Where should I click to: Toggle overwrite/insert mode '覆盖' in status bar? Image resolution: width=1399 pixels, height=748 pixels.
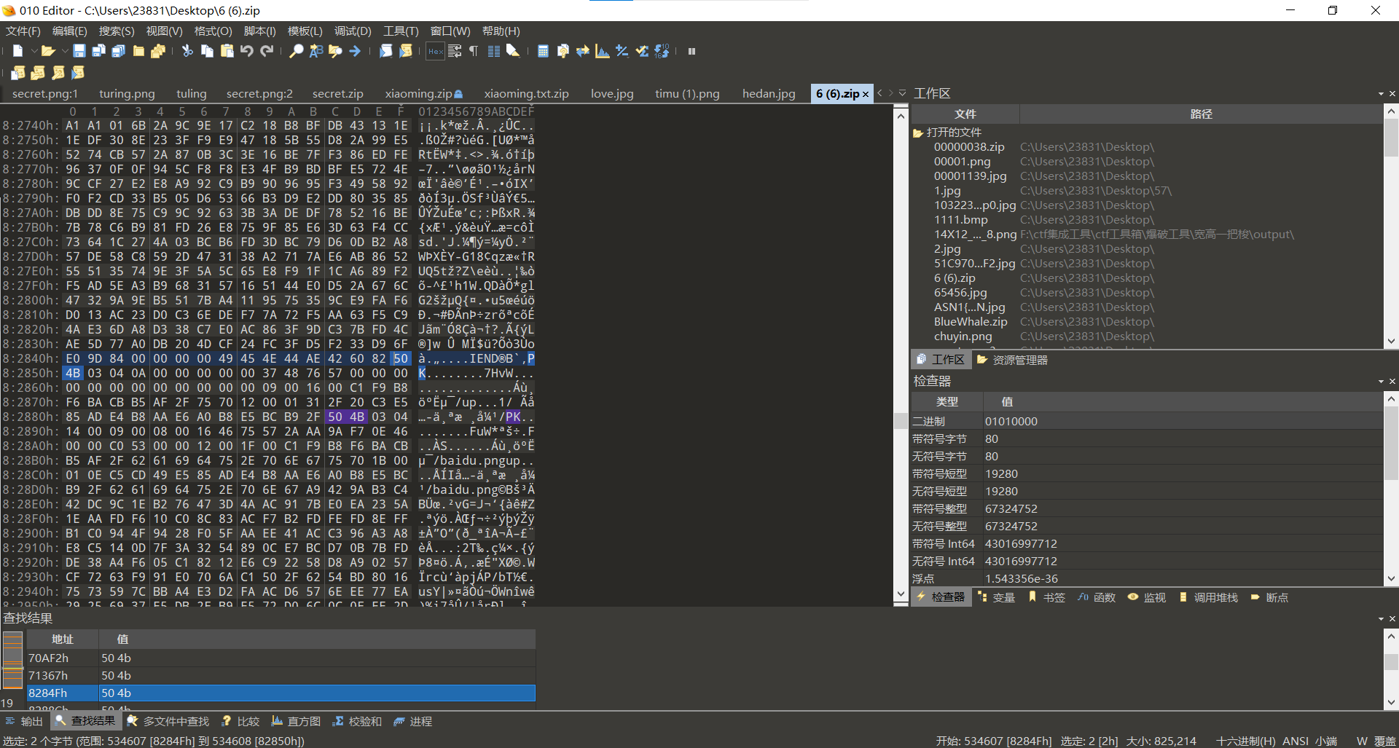(1384, 741)
